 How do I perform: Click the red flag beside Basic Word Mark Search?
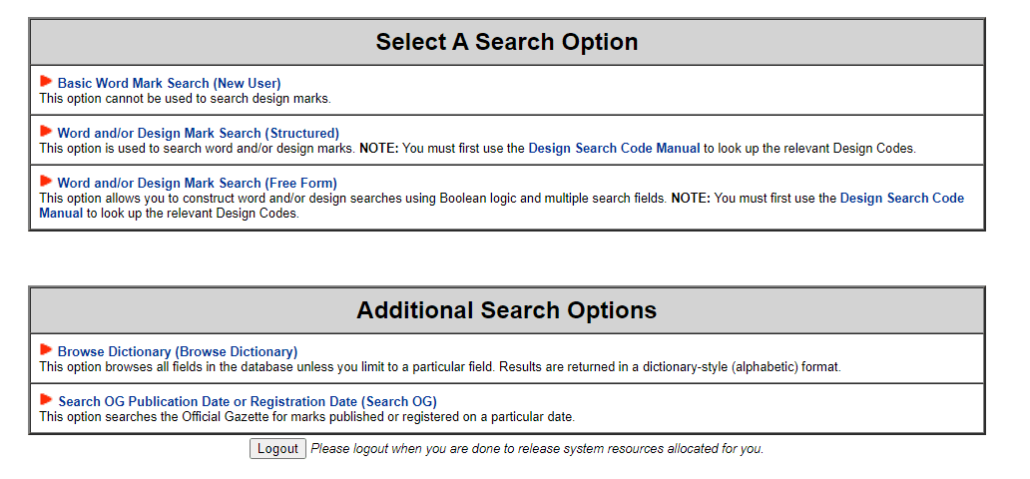(x=46, y=81)
